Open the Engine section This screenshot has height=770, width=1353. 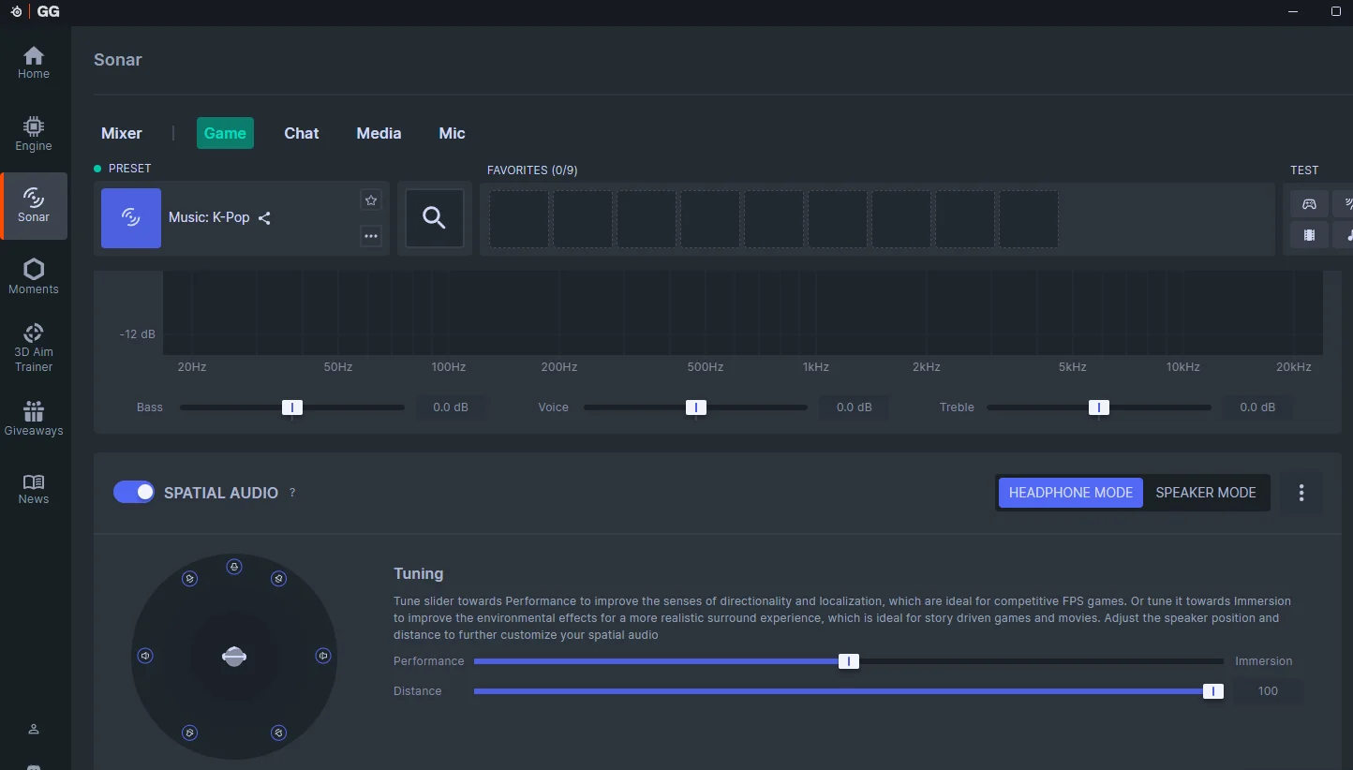click(34, 134)
